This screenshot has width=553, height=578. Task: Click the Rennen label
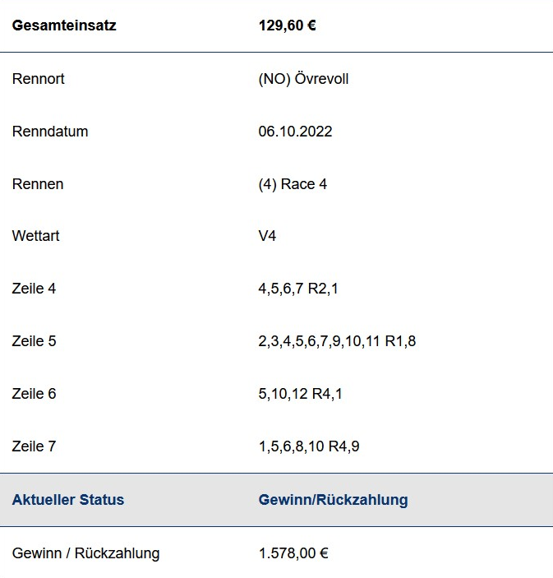pyautogui.click(x=38, y=184)
